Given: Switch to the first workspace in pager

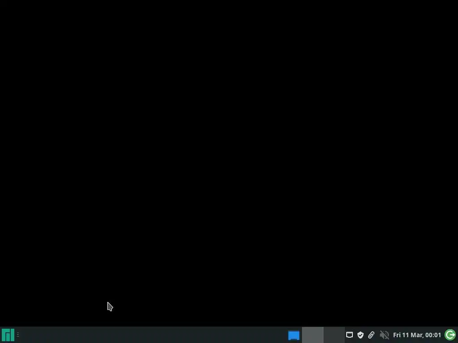Looking at the screenshot, I should (x=313, y=335).
